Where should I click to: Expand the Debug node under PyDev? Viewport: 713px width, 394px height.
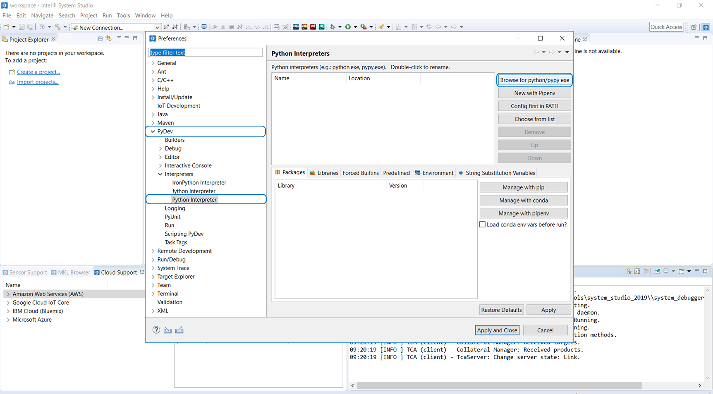160,148
